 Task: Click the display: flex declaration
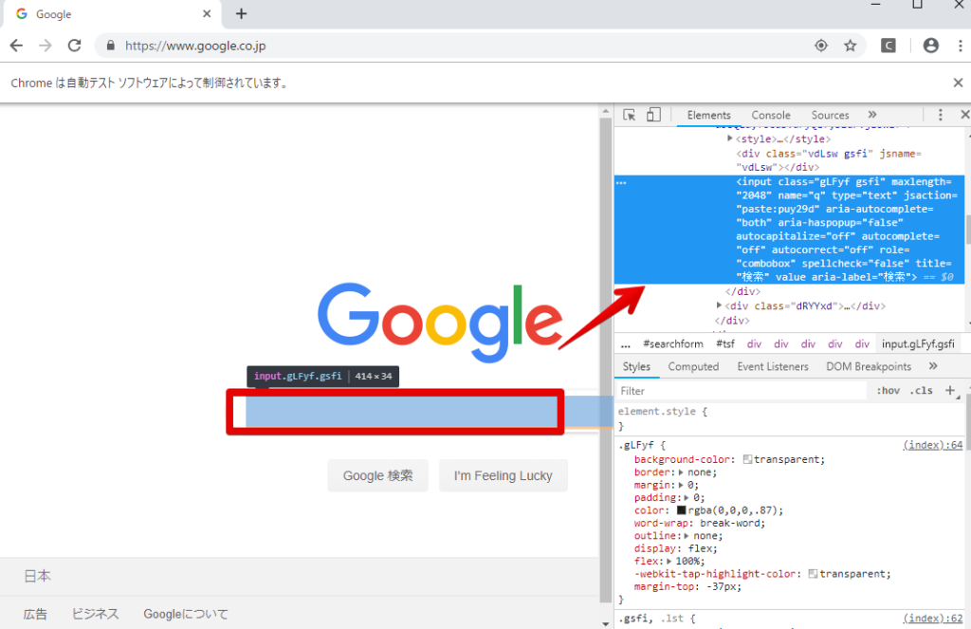tap(675, 548)
